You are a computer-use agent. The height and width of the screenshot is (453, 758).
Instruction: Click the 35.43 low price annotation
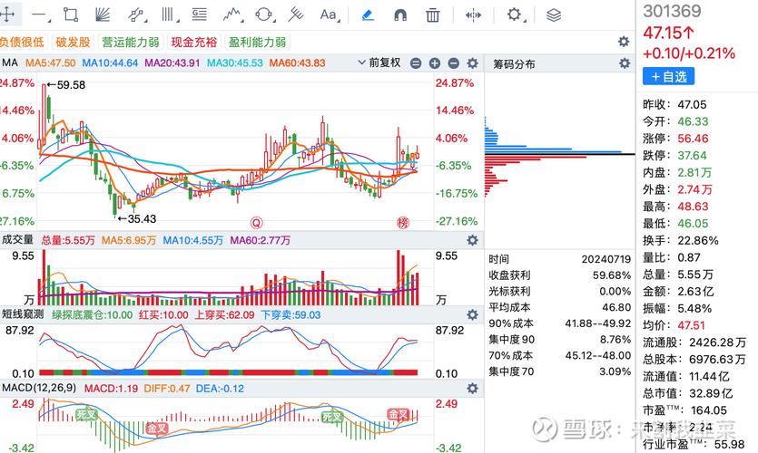[137, 218]
